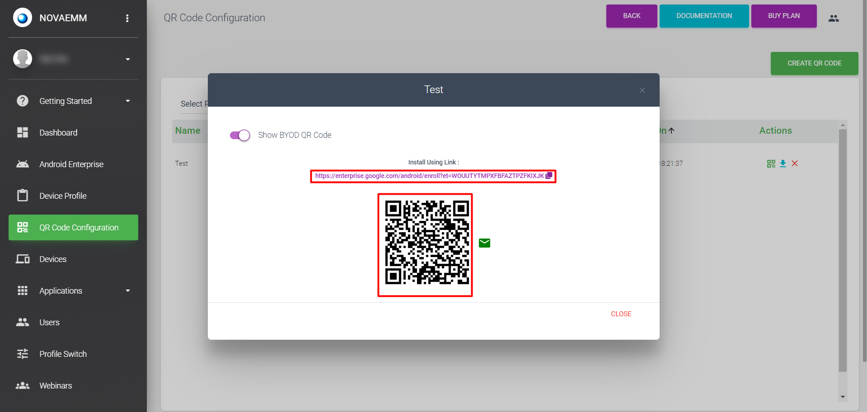Click the scroll down arrow of the table scrollbar
The image size is (867, 412).
843,397
